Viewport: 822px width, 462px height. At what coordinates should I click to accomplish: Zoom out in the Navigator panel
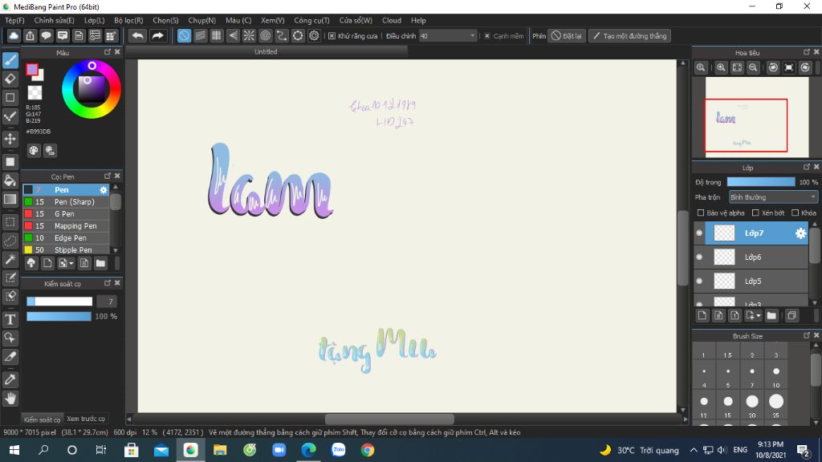pyautogui.click(x=753, y=67)
